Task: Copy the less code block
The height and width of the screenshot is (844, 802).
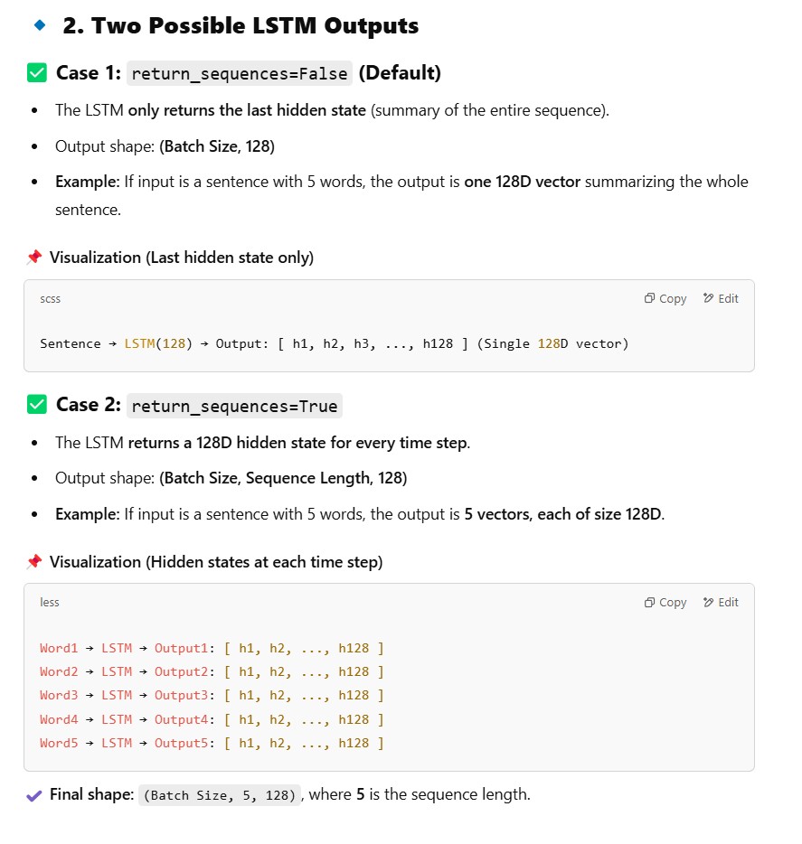Action: tap(665, 602)
